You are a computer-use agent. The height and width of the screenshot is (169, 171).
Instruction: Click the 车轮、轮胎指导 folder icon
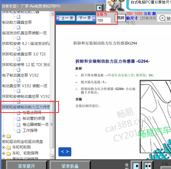(x=9, y=154)
